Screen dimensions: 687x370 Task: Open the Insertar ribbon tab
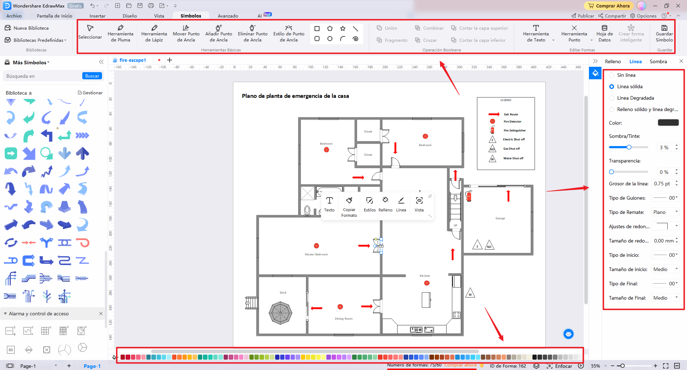tap(97, 16)
